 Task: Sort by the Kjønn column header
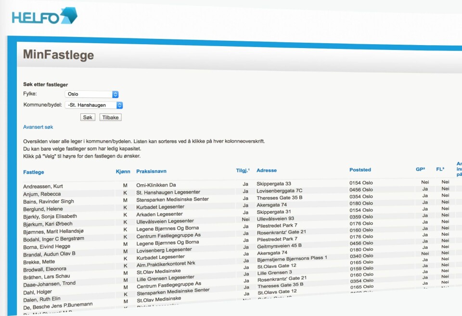123,171
